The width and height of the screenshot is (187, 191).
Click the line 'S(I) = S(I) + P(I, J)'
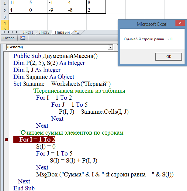coord(74,161)
